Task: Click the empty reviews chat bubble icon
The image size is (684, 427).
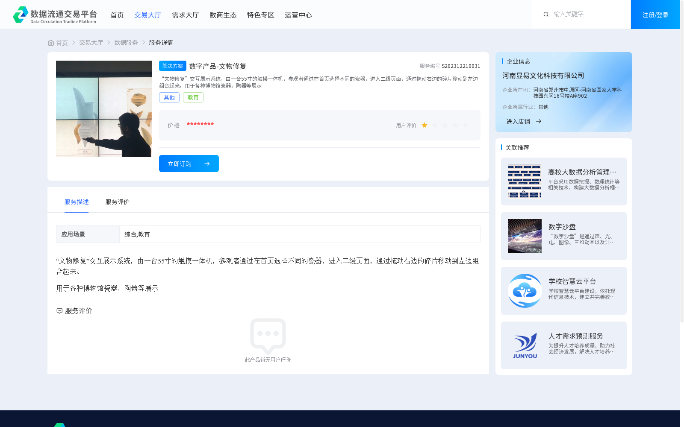Action: (x=268, y=336)
